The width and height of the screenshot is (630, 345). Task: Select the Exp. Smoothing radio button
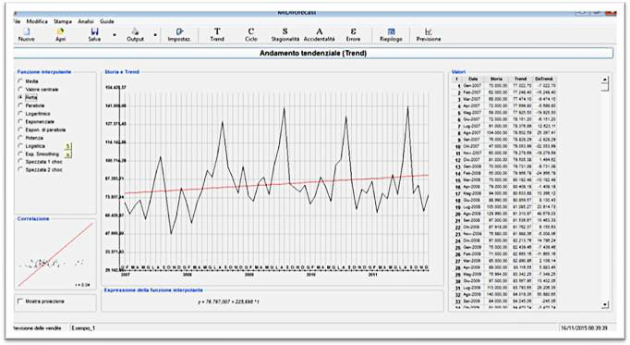[20, 154]
